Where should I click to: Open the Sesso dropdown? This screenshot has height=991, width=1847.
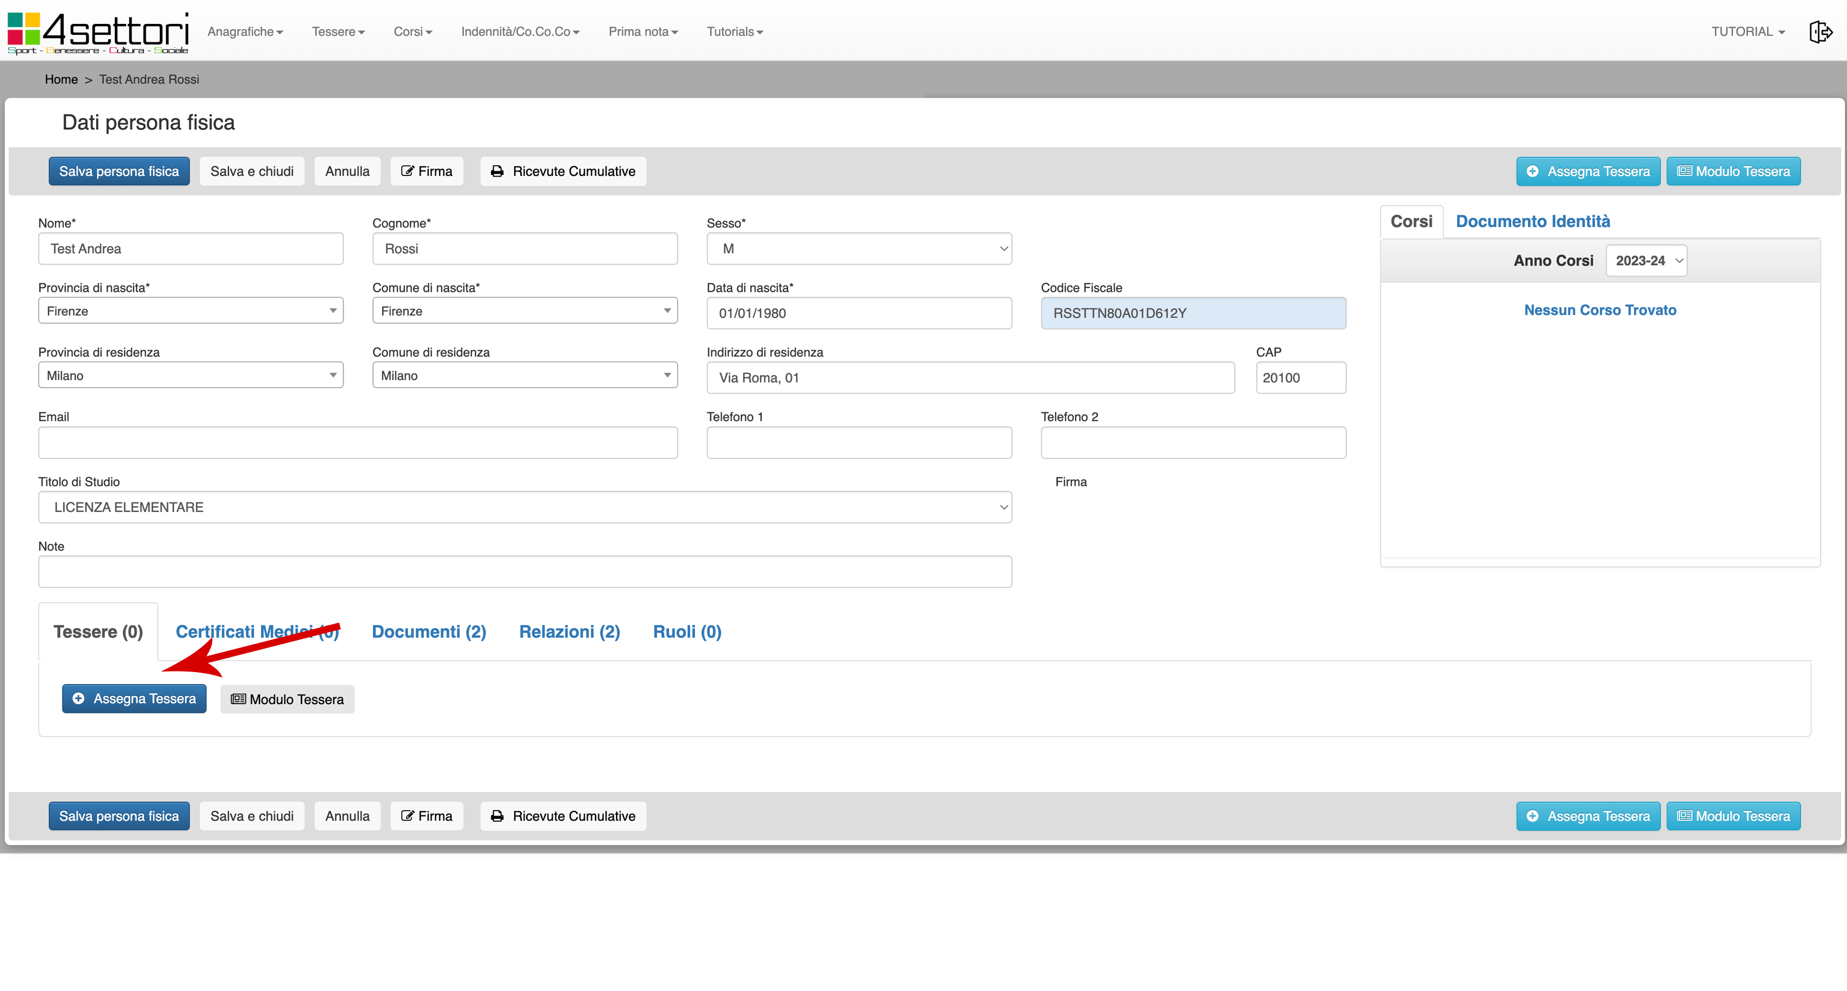tap(858, 249)
